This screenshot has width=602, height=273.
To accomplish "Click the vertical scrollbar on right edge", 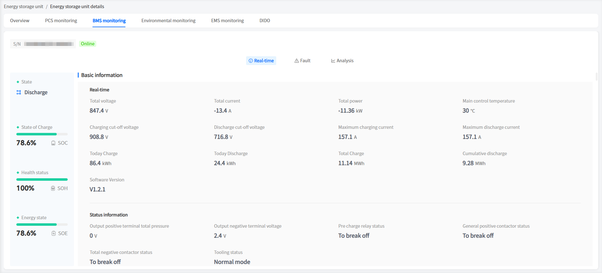I will (596, 77).
